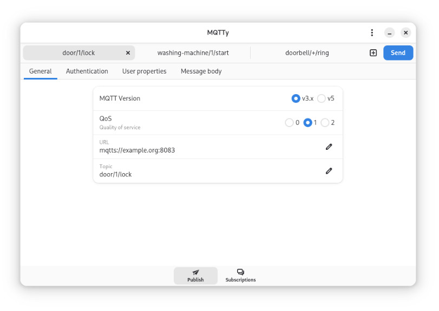Add a new message tab
Image resolution: width=439 pixels, height=311 pixels.
[x=373, y=53]
